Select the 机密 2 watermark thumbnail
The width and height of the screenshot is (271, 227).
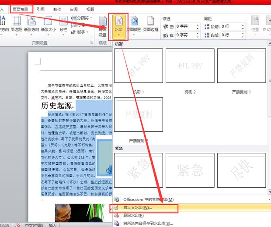pyautogui.click(x=190, y=66)
